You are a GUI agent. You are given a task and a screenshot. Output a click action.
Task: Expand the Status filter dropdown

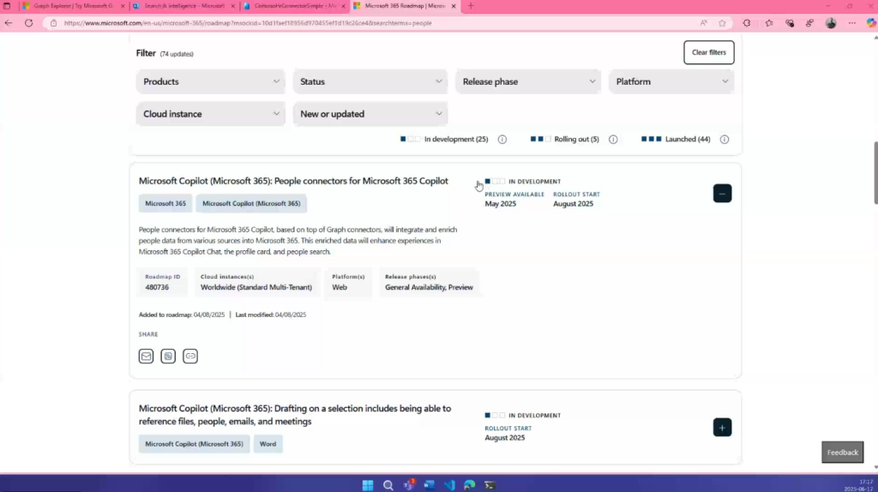[x=370, y=81]
